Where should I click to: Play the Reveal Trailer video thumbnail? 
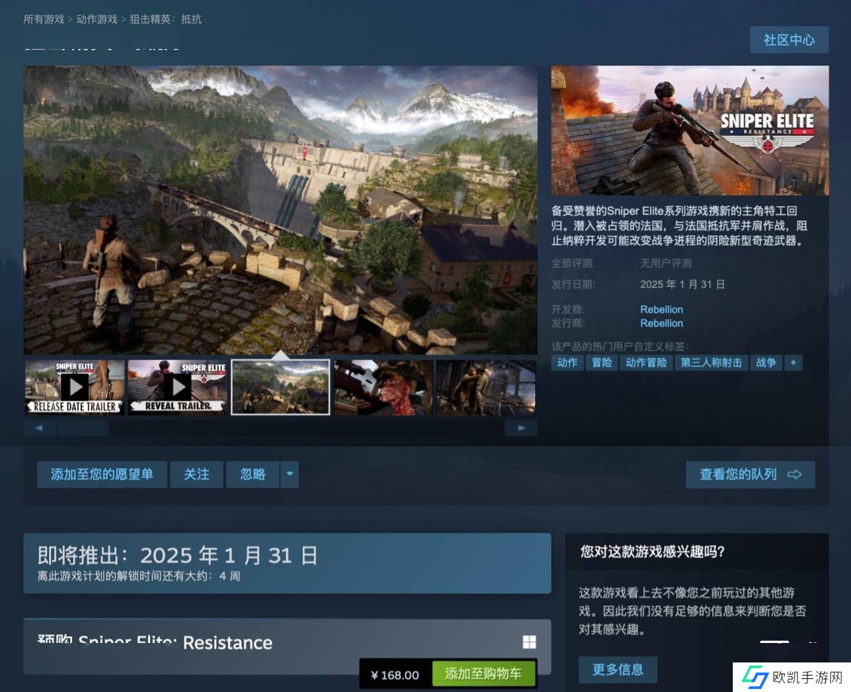(x=178, y=387)
